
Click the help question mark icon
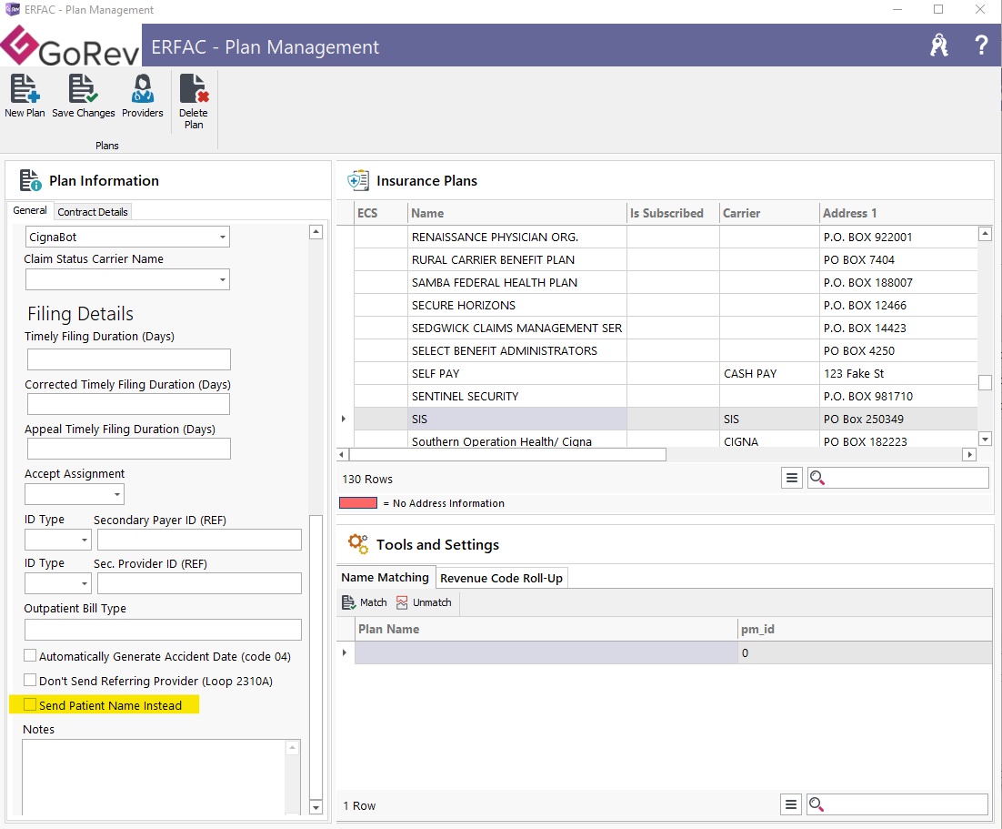[982, 45]
